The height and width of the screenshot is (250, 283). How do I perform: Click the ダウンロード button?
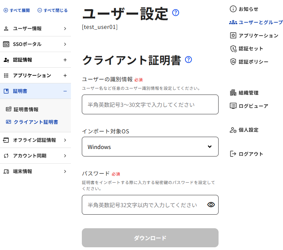click(x=150, y=238)
